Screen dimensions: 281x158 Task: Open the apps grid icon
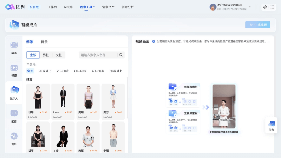272,7
